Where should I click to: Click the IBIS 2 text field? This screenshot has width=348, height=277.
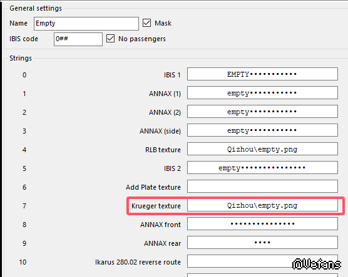click(x=262, y=168)
